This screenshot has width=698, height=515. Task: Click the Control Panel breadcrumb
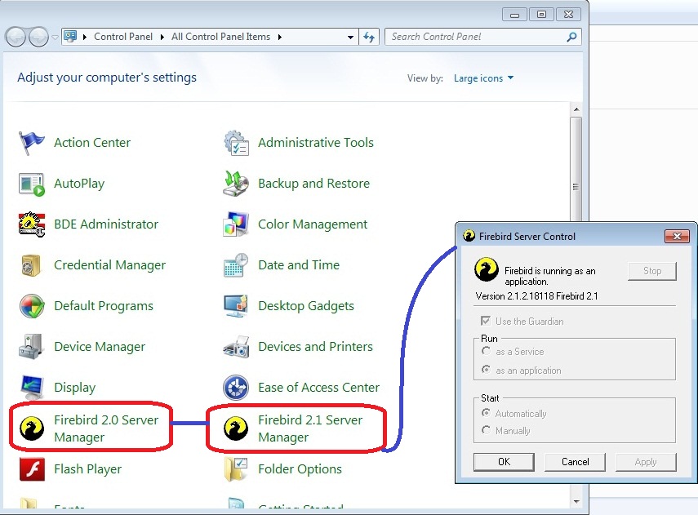pyautogui.click(x=123, y=37)
